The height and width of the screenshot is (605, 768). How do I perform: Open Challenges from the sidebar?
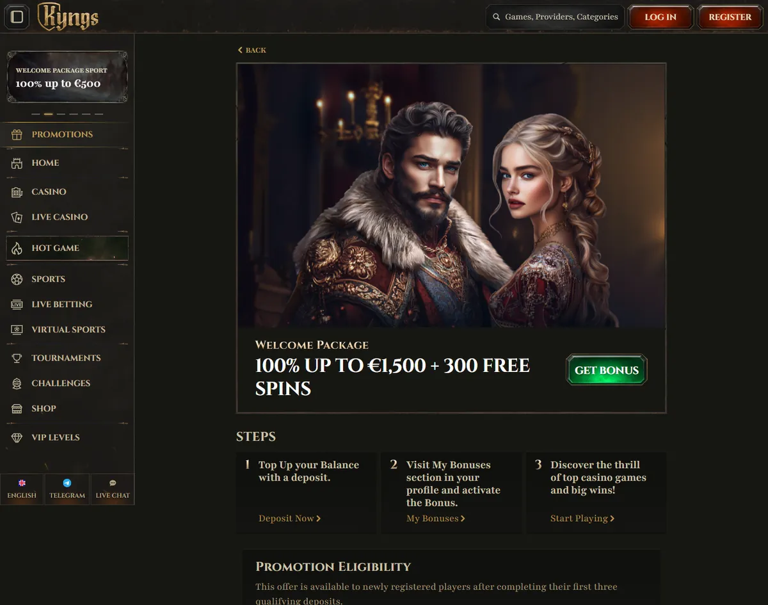pyautogui.click(x=67, y=383)
